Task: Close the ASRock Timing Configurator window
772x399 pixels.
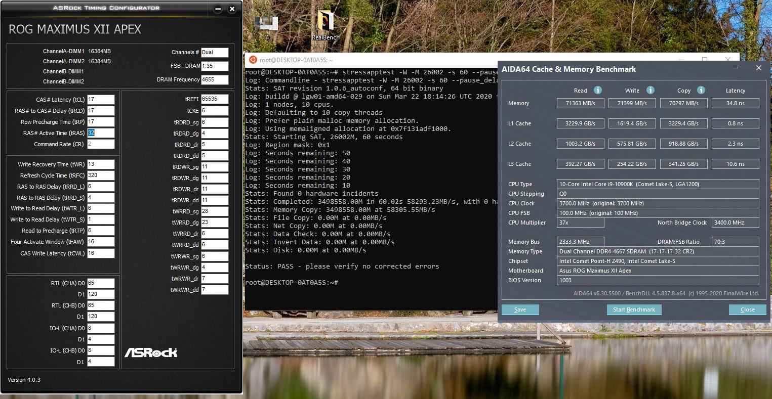Action: point(232,9)
